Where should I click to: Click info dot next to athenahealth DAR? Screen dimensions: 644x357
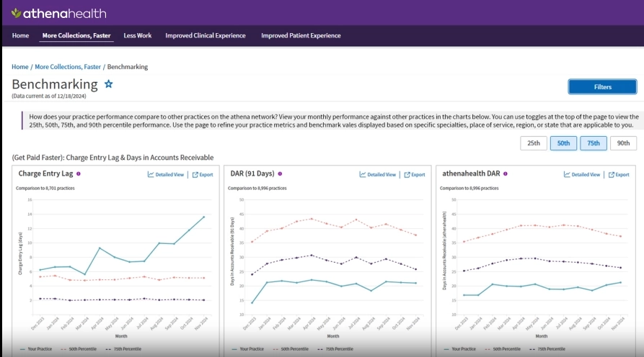(x=506, y=173)
